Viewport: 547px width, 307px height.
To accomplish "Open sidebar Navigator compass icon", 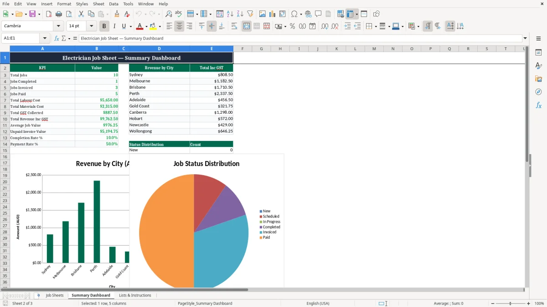I will [538, 92].
